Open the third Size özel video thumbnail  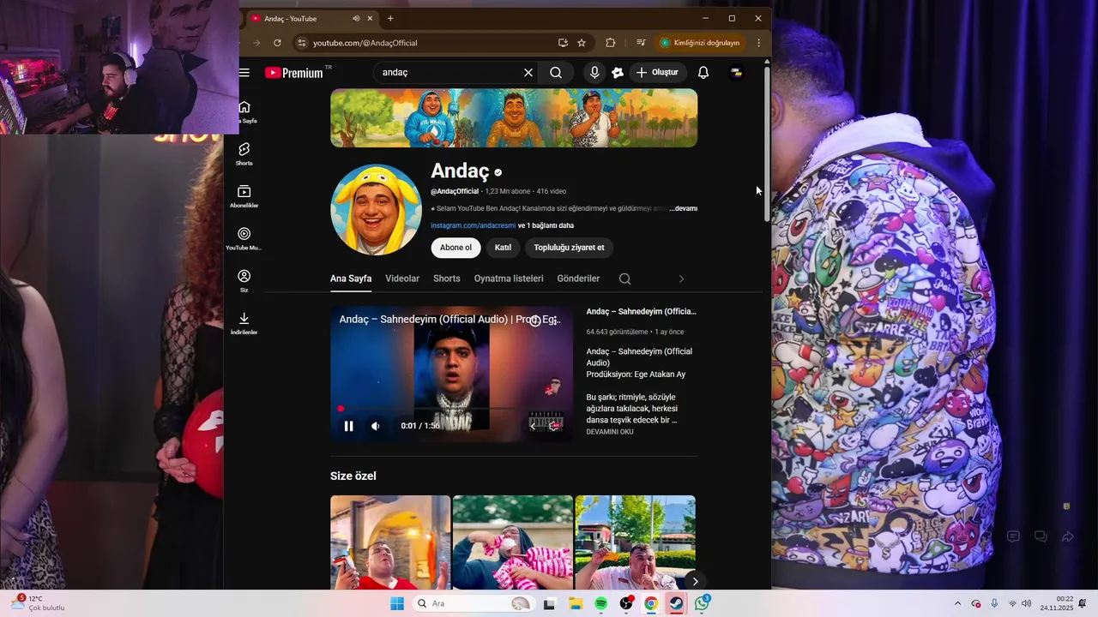click(x=635, y=542)
